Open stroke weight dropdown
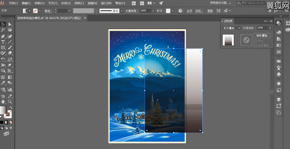The height and width of the screenshot is (149, 290). 70,11
